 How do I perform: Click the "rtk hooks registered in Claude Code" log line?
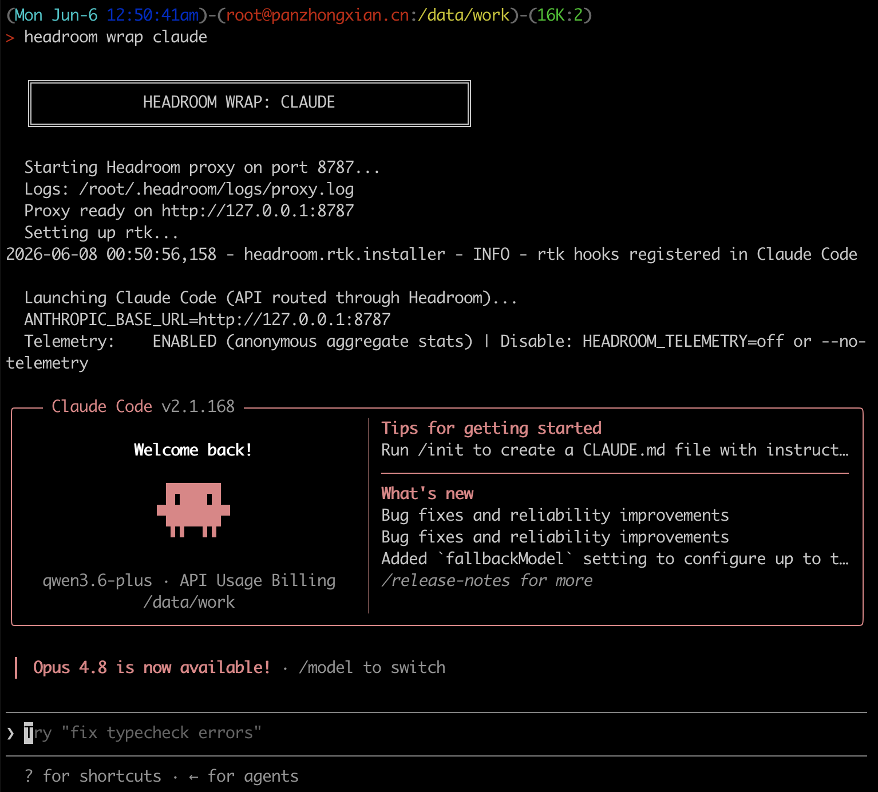(x=432, y=254)
